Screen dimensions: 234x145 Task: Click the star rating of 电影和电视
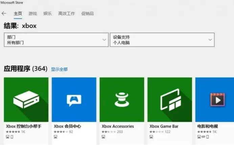(204, 132)
